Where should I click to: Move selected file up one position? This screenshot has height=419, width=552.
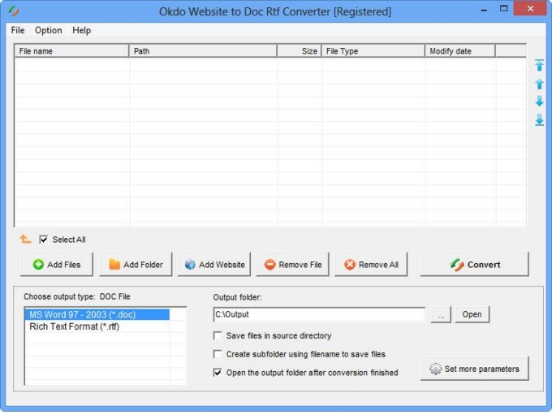click(x=539, y=84)
